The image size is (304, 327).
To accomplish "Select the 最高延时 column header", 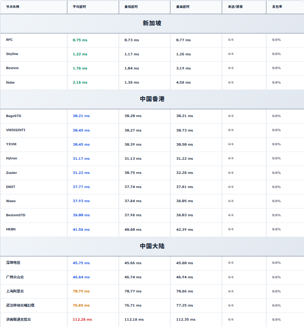I will [182, 7].
